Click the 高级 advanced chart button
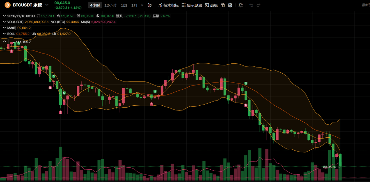This screenshot has width=370, height=182. tap(211, 5)
